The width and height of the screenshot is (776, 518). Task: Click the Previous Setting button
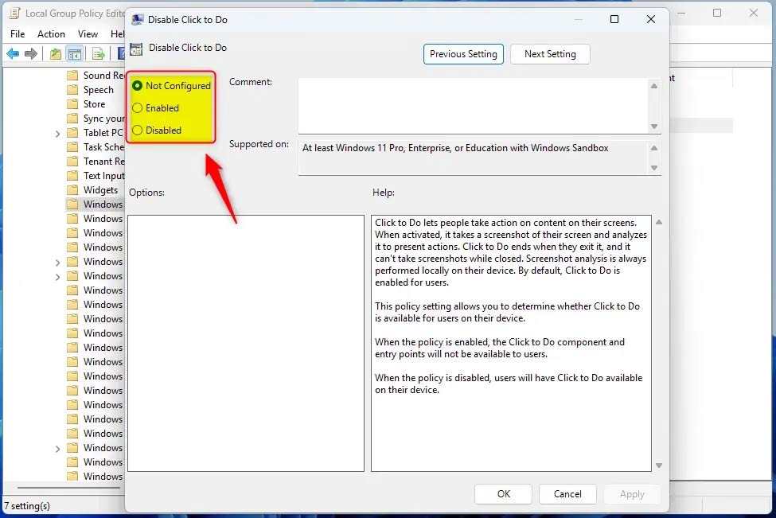click(x=463, y=53)
